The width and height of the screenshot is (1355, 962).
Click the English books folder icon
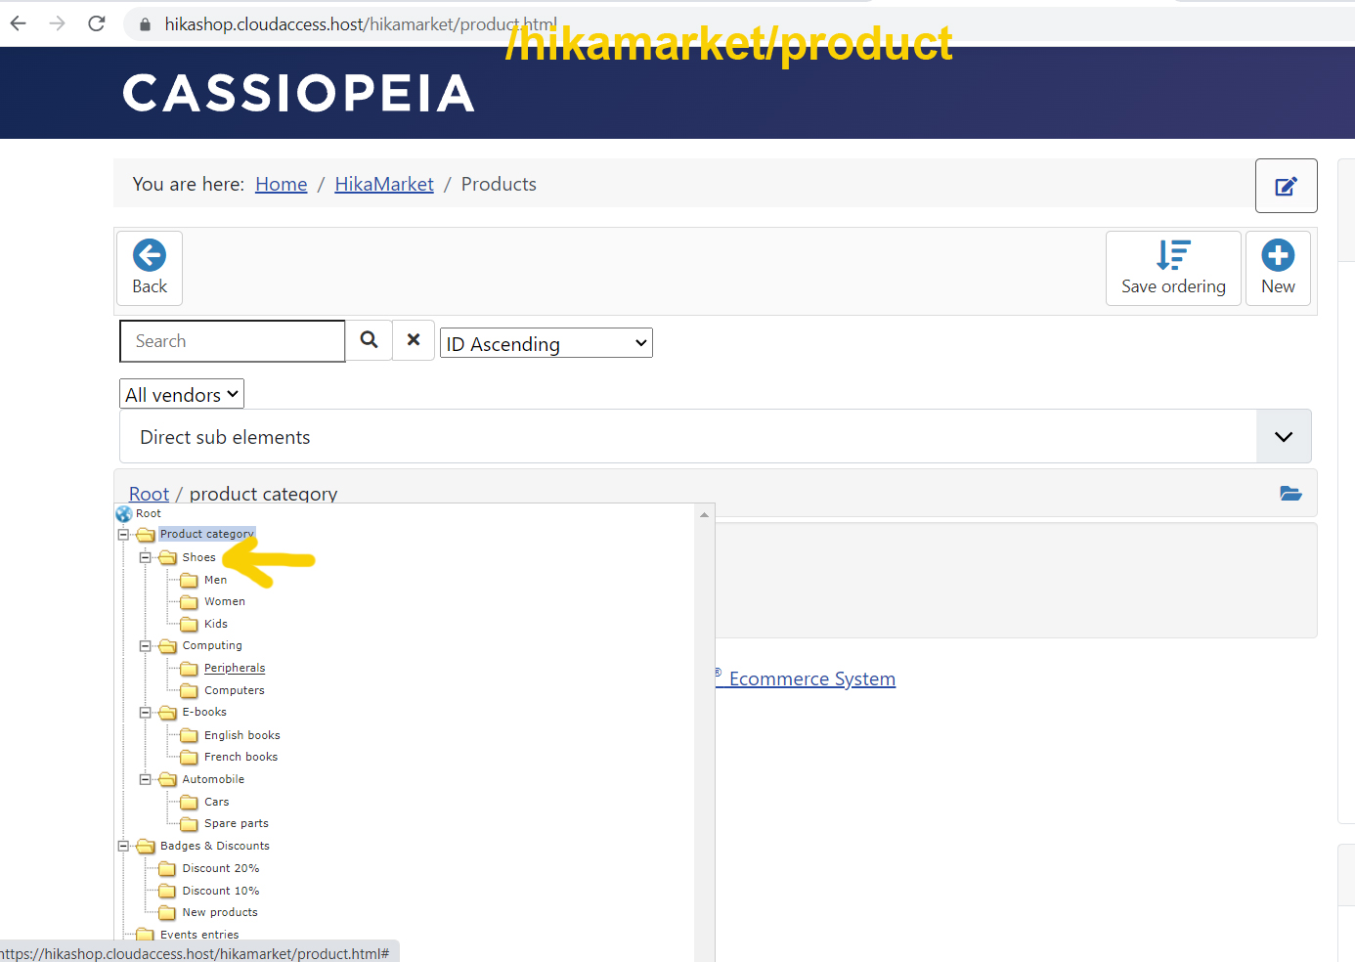(x=190, y=735)
